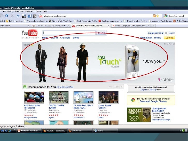Move Recommended module down with the arrow
Viewport: 188px width, 141px height.
tap(118, 87)
